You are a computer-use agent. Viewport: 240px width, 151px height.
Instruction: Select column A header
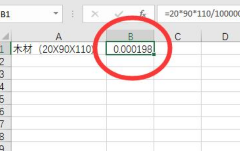pos(59,36)
